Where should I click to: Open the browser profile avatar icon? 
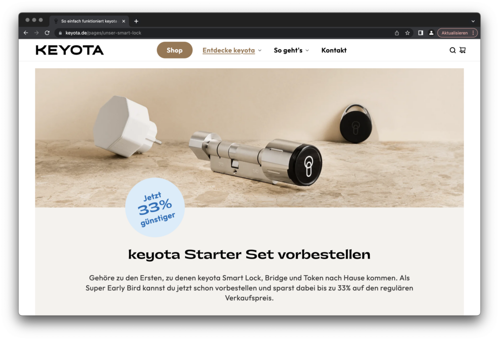point(431,33)
